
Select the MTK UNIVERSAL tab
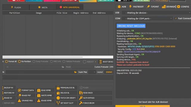tap(70, 7)
